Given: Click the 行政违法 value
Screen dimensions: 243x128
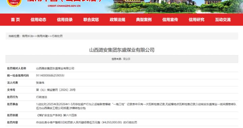Looking at the screenshot, I should point(42,97).
